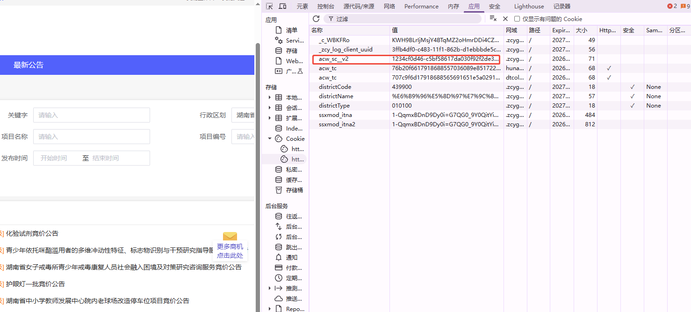Viewport: 691px width, 312px height.
Task: Select the ssxmod_itna2 cookie row
Action: 500,124
